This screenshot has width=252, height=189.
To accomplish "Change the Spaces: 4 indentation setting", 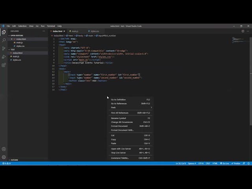I will 192,163.
